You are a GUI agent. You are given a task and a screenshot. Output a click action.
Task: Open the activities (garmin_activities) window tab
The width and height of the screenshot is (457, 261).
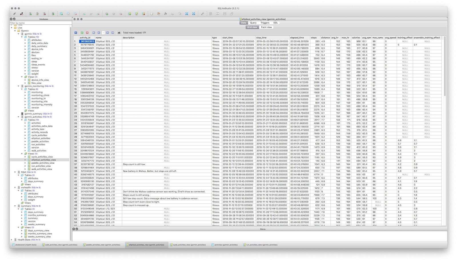(224, 245)
